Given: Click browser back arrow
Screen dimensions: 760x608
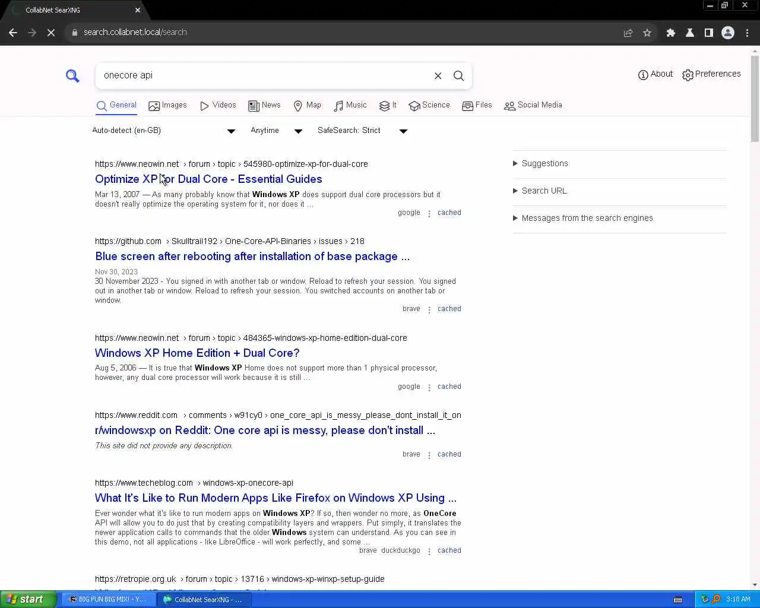Looking at the screenshot, I should click(13, 33).
